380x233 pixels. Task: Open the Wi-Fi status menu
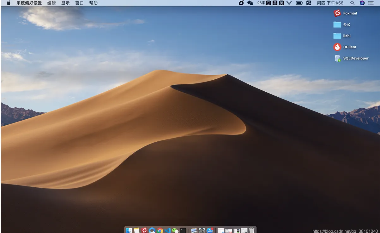click(x=289, y=3)
